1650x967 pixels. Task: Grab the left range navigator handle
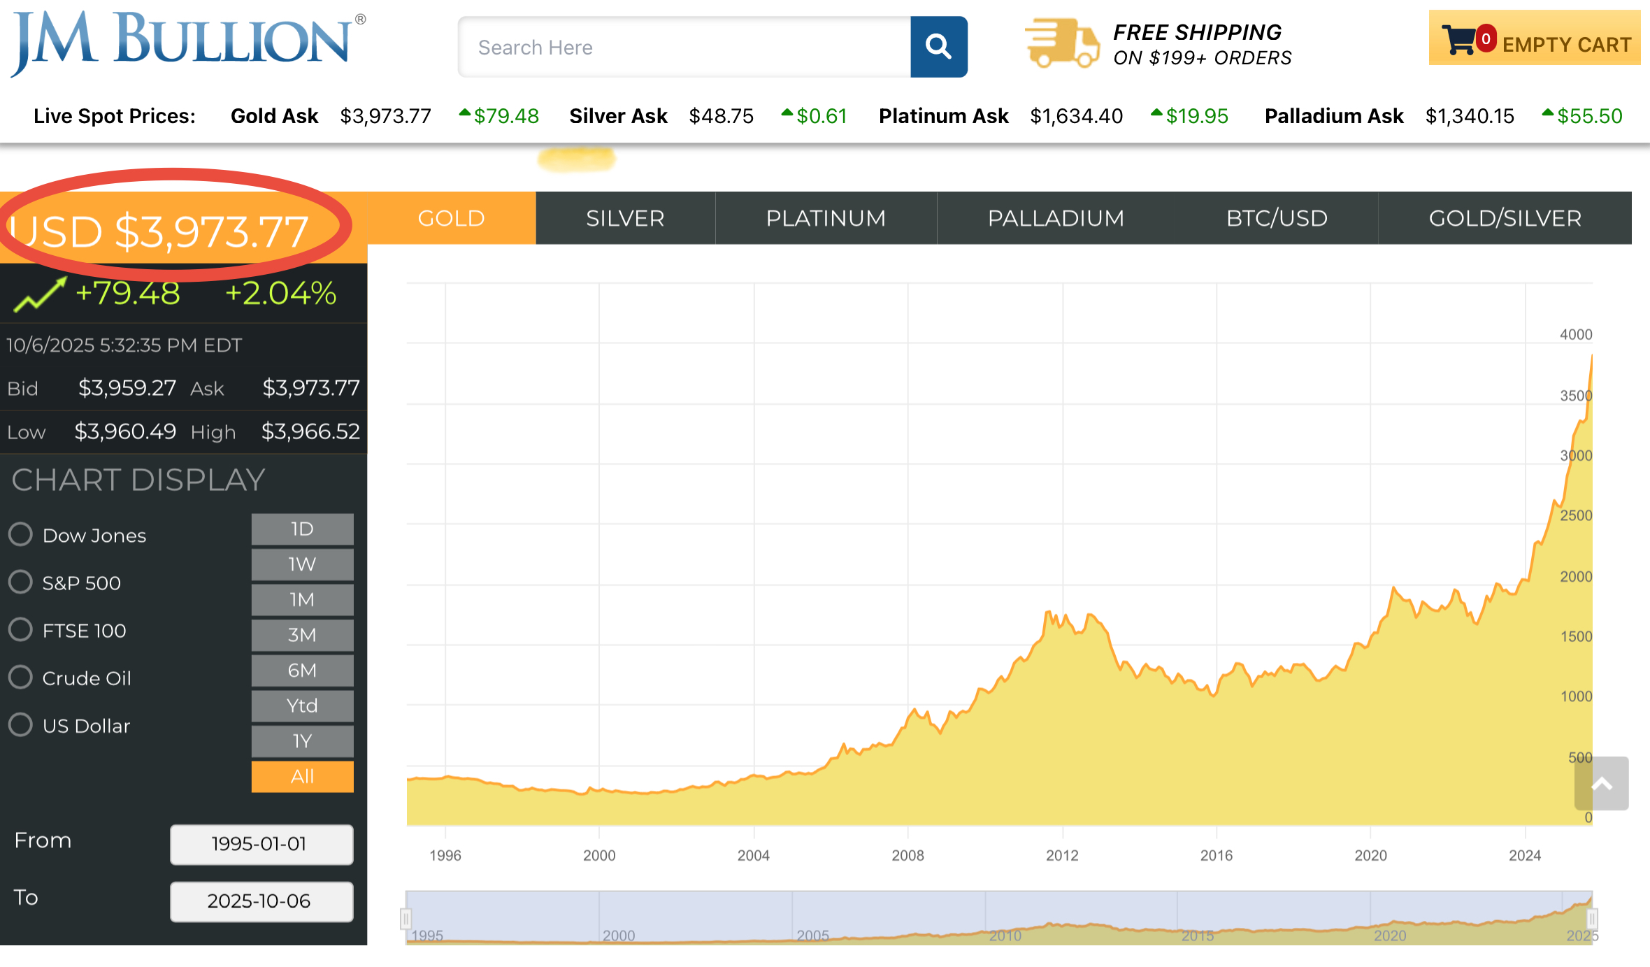click(406, 918)
